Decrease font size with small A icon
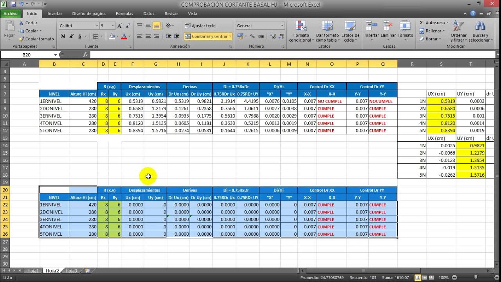 (128, 26)
